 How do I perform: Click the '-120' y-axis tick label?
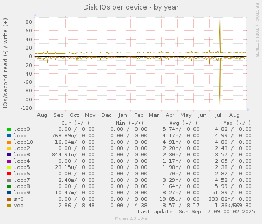26,108
